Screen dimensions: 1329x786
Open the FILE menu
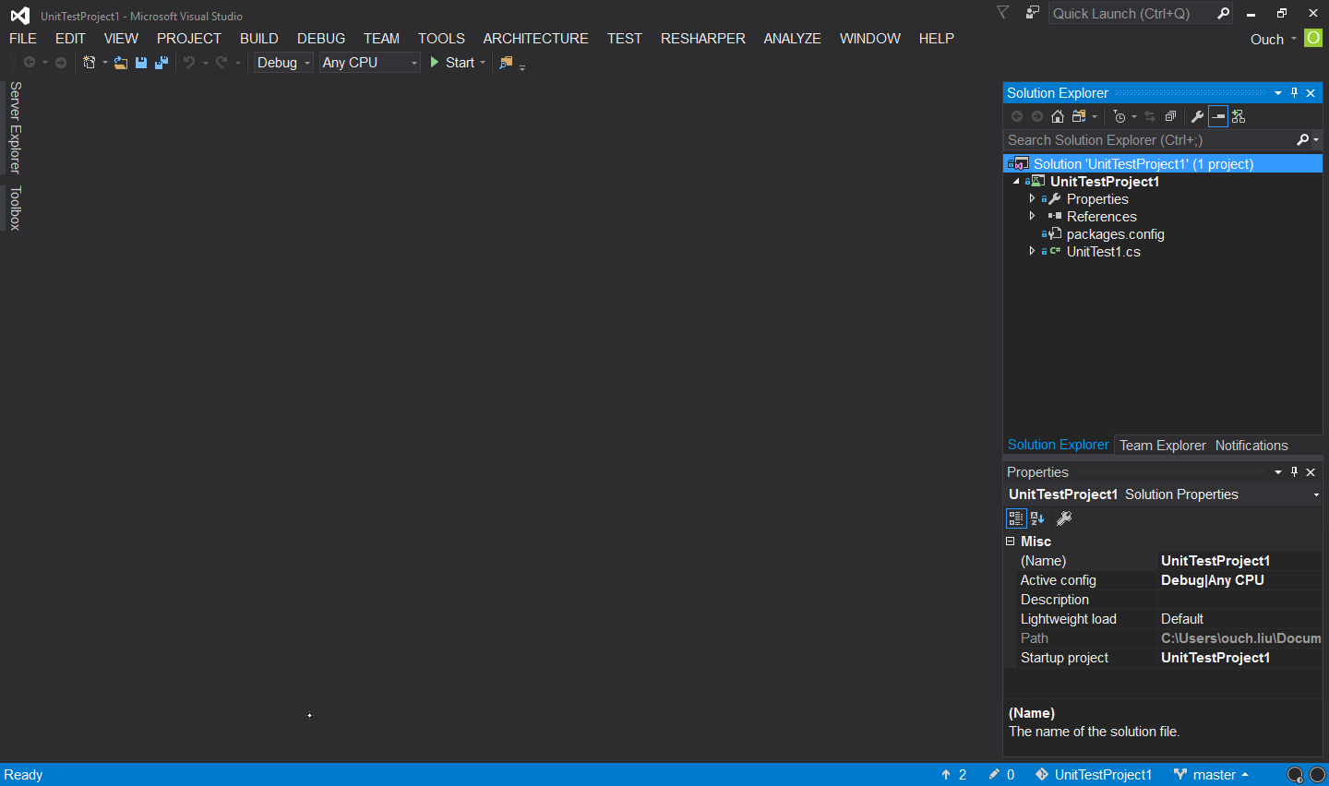pyautogui.click(x=23, y=39)
